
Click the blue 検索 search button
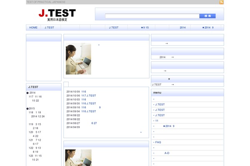[207, 16]
